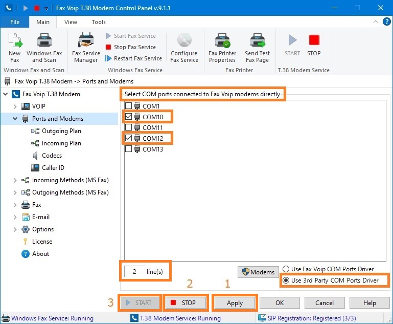Select Fax printer tree item
The width and height of the screenshot is (393, 324).
(x=31, y=205)
